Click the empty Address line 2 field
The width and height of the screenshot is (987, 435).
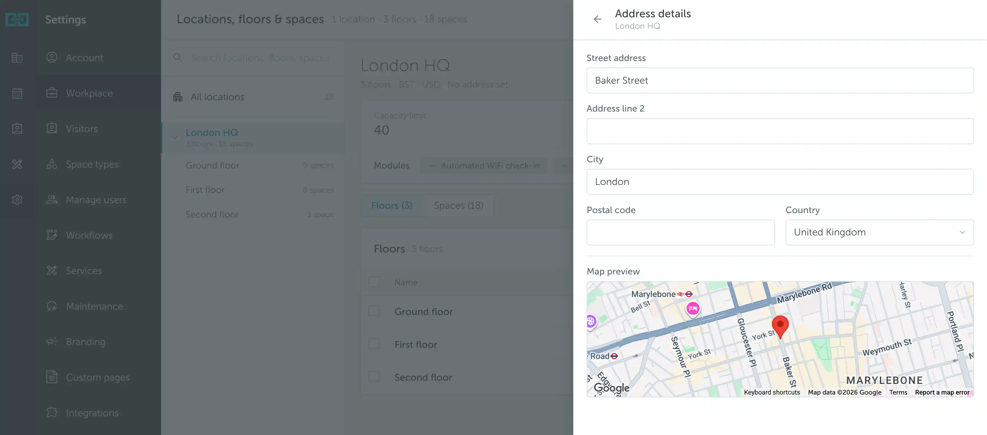click(x=780, y=131)
